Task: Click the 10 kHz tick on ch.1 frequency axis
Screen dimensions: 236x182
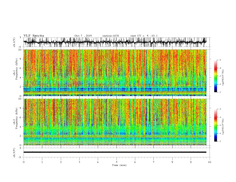Action: tap(21, 50)
